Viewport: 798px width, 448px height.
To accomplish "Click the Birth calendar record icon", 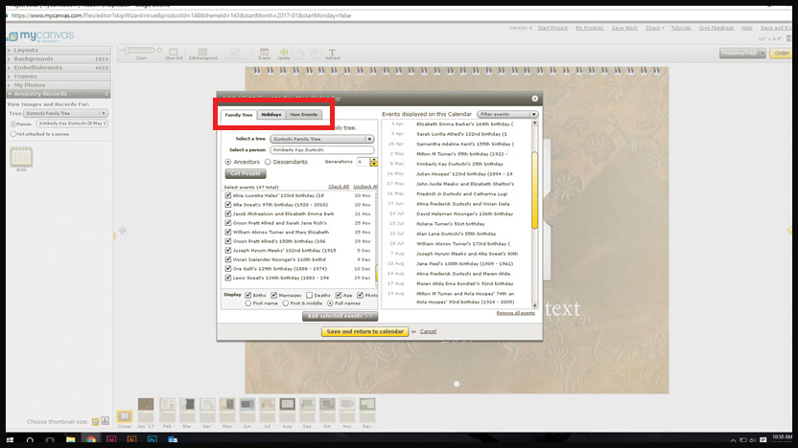I will (21, 156).
